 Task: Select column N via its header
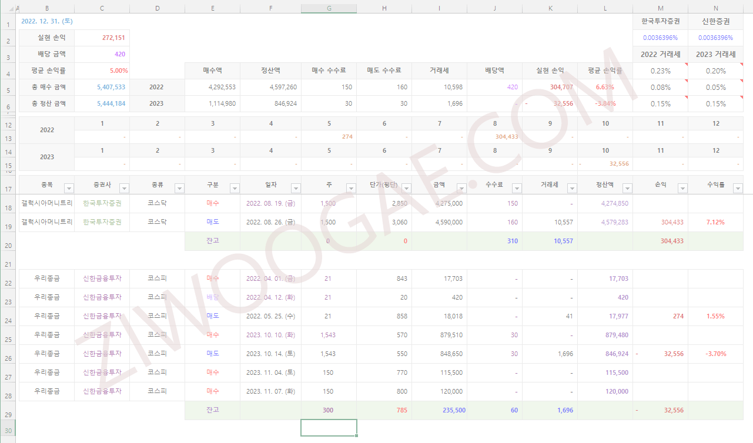(716, 9)
